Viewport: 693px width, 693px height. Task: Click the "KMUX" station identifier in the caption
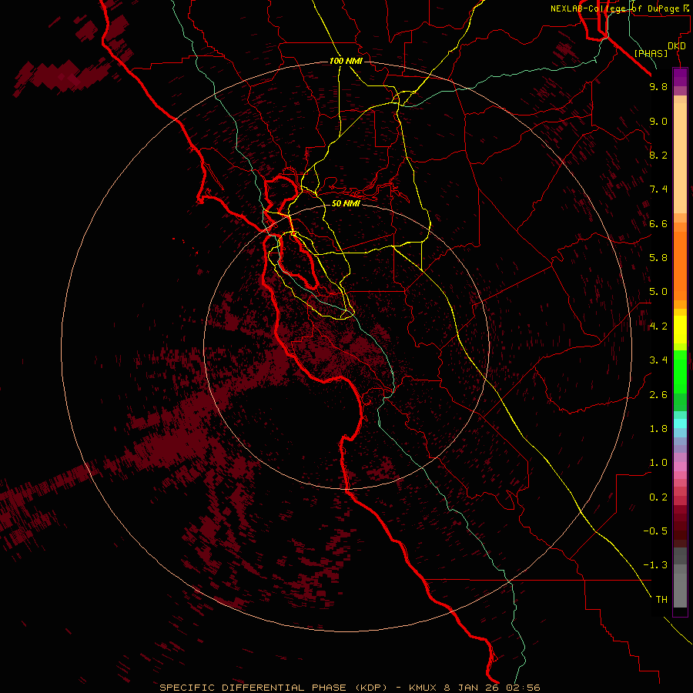(423, 688)
